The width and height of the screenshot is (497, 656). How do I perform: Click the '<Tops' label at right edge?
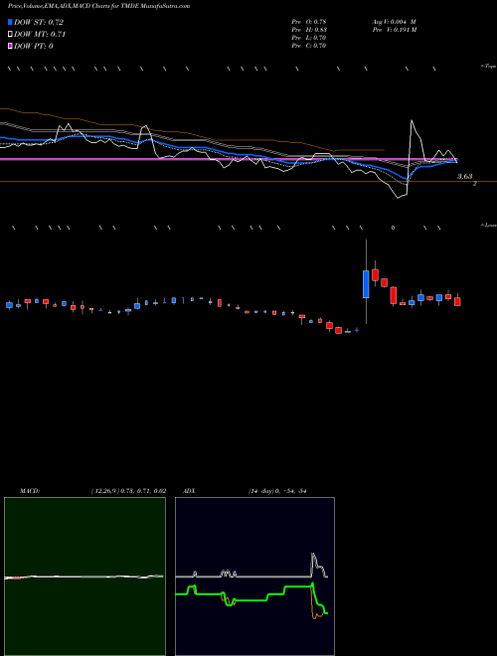(489, 67)
